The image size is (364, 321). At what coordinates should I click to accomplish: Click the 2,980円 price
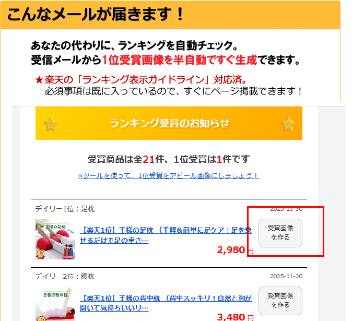pyautogui.click(x=235, y=250)
